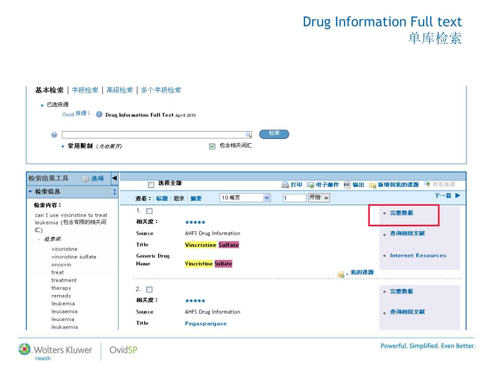The width and height of the screenshot is (492, 369).
Task: Check the 选择全部 checkbox
Action: click(151, 185)
